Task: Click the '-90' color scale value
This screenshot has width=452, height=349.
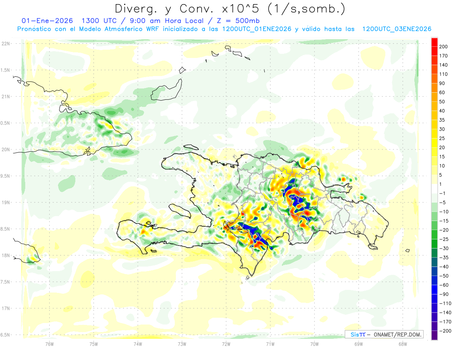Action: click(x=444, y=294)
